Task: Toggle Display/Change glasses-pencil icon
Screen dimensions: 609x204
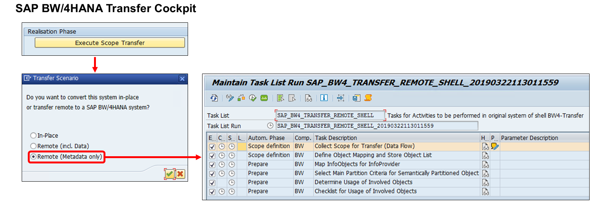Action: coord(230,98)
